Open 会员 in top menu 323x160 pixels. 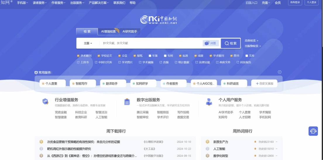(x=278, y=3)
